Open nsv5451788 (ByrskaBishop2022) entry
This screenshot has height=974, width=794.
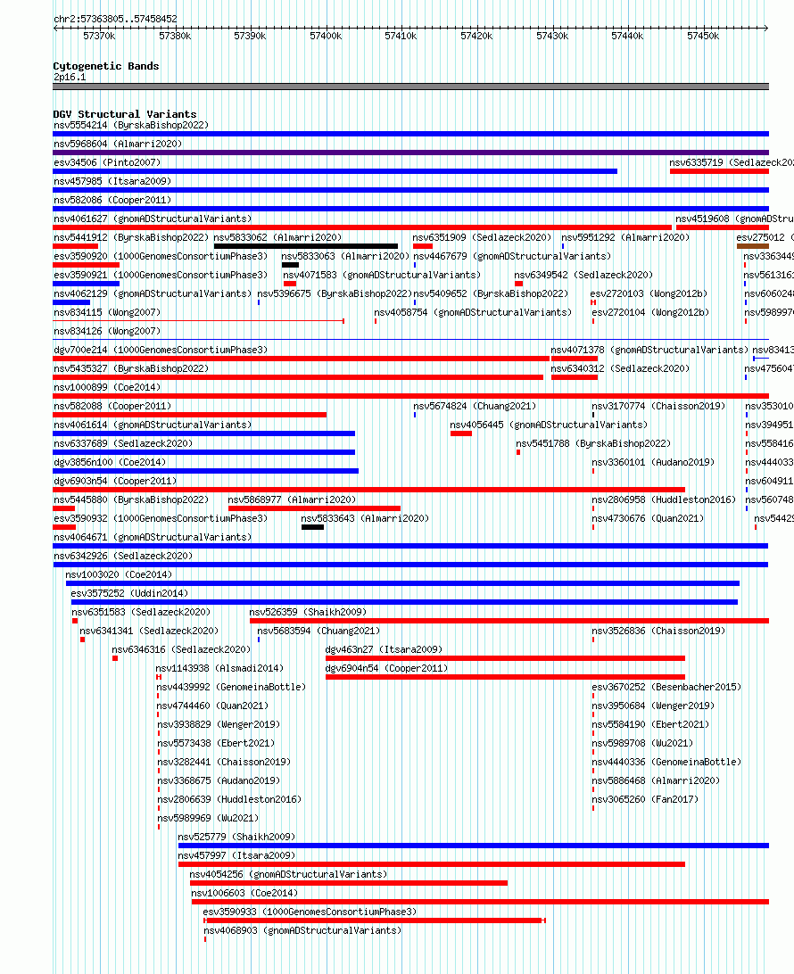593,443
